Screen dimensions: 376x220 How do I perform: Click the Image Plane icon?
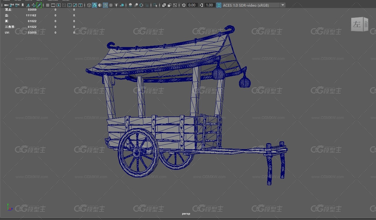[28, 5]
